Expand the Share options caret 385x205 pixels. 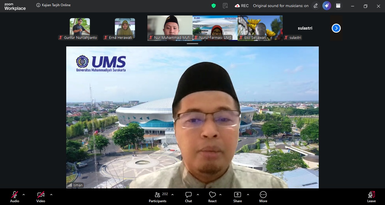tap(248, 195)
